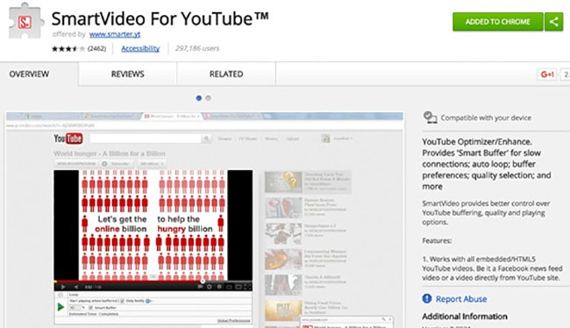Switch to the Reviews tab
Viewport: 570px width, 328px height.
click(x=128, y=75)
